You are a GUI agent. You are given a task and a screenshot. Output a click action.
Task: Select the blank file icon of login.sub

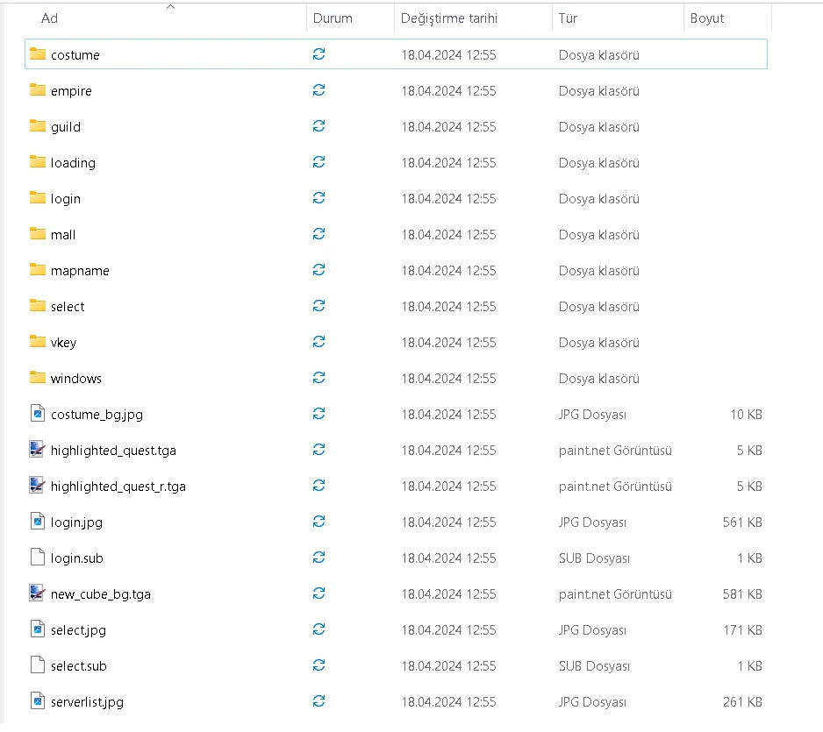37,557
